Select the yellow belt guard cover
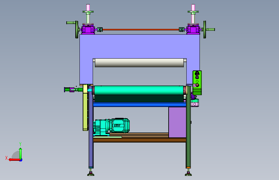Image resolution: width=279 pixels, height=180 pixels. coord(85,108)
